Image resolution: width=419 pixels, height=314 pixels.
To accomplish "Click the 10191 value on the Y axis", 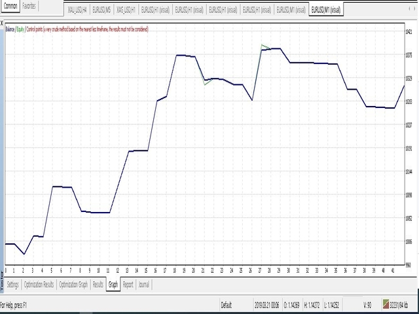I will pyautogui.click(x=409, y=148).
